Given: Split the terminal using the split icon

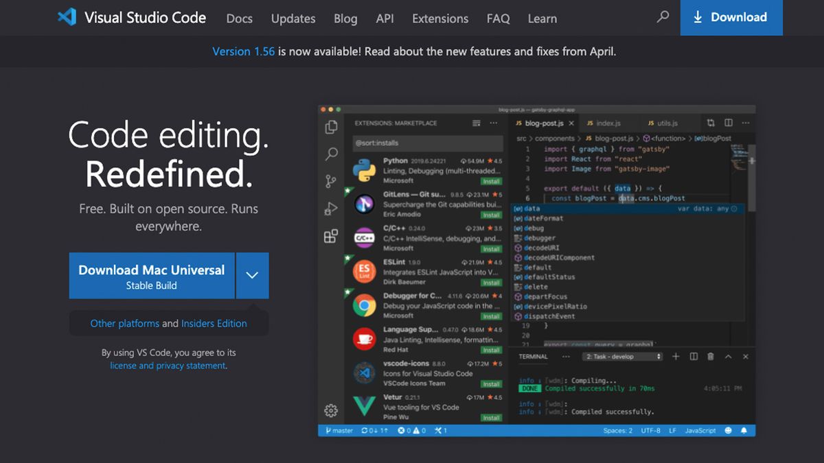Looking at the screenshot, I should [694, 357].
